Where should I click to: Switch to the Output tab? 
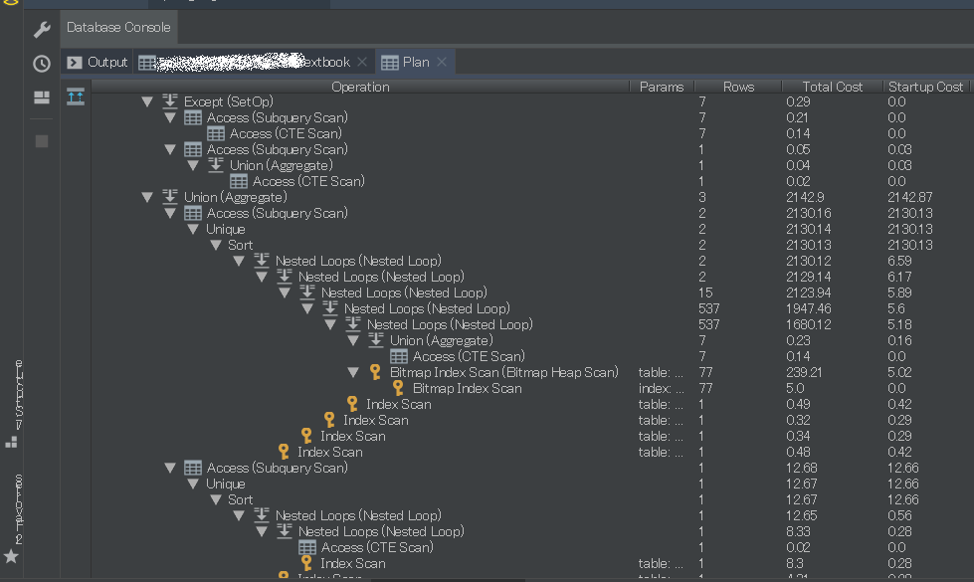coord(97,62)
